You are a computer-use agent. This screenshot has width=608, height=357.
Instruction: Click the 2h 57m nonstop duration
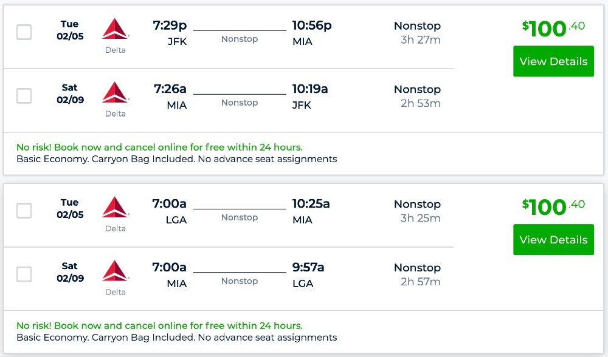[420, 282]
